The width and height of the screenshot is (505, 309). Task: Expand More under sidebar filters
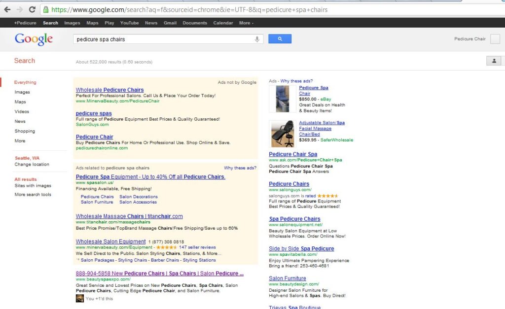tap(20, 140)
